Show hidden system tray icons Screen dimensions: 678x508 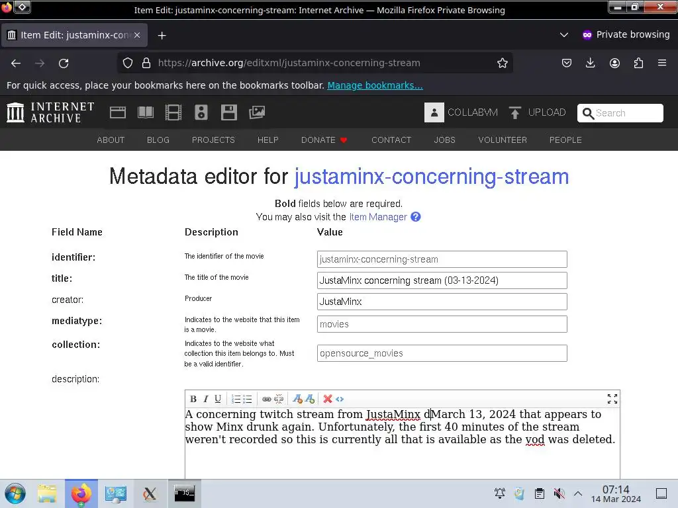point(578,493)
